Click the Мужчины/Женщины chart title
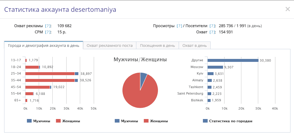 [x=140, y=60]
